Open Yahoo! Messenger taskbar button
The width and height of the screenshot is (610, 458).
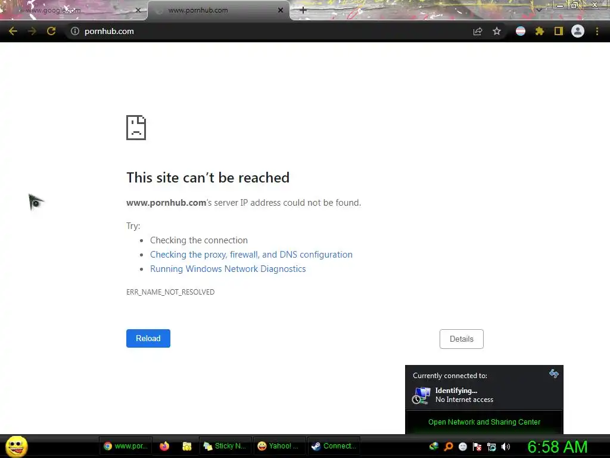(279, 446)
